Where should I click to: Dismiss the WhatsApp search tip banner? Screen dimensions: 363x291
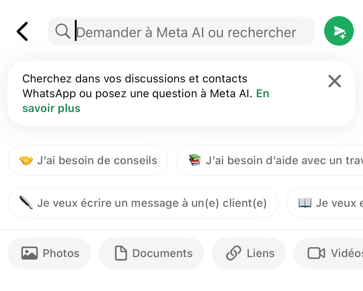[x=334, y=81]
